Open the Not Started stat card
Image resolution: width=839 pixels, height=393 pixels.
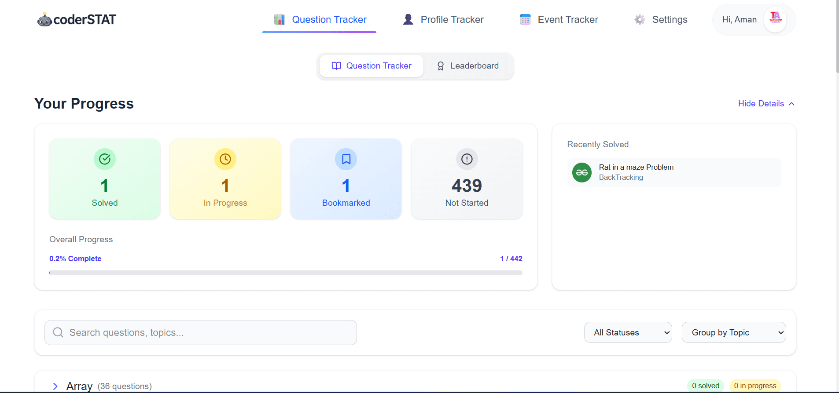tap(467, 178)
